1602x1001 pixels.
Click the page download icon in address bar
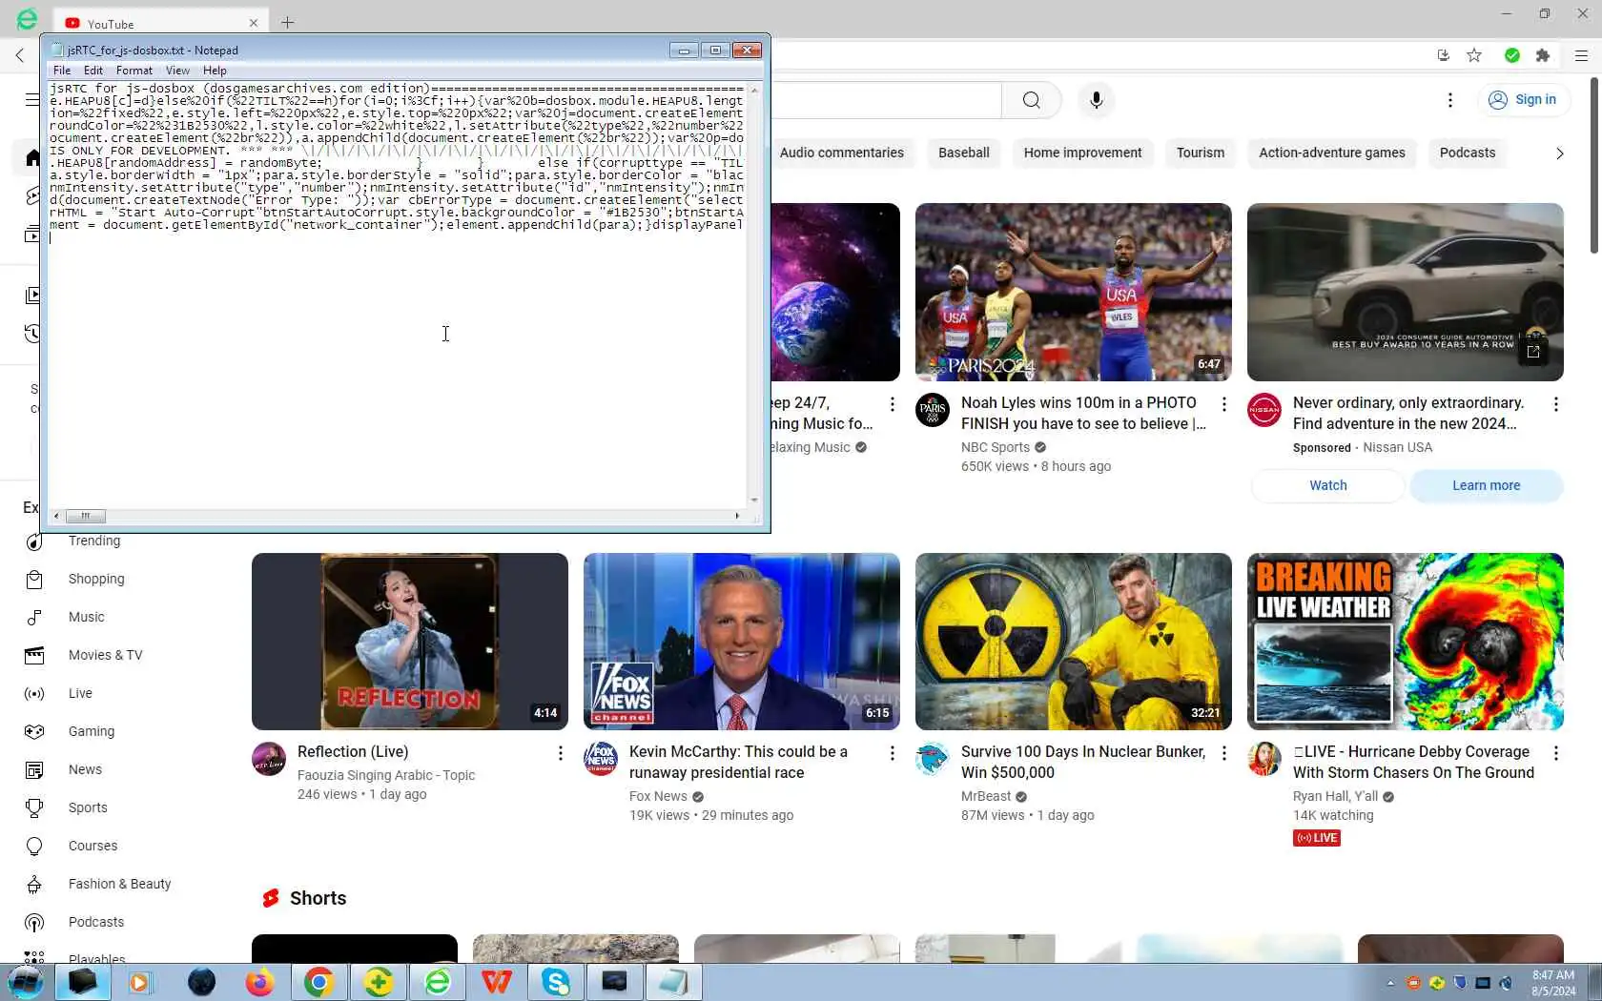point(1443,55)
